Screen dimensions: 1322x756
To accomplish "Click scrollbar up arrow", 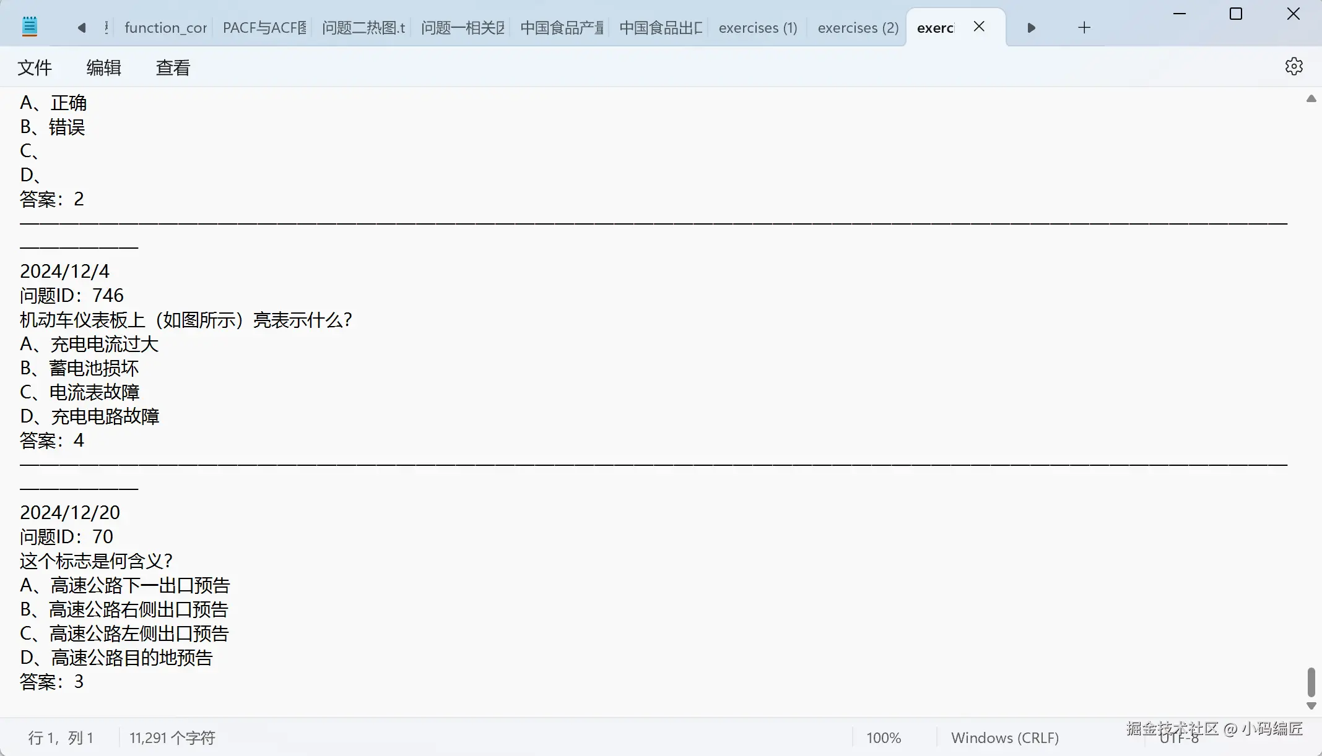I will [1311, 99].
